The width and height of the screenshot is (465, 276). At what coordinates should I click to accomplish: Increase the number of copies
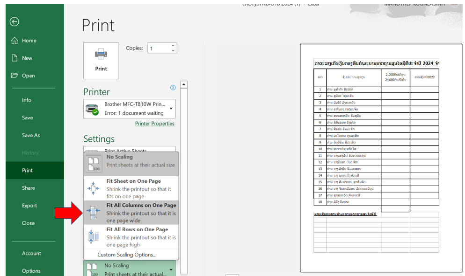[x=173, y=46]
